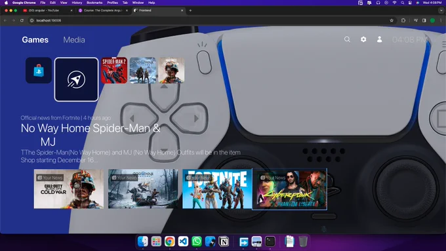Click the No Way Home Spider-Man headline
446x251 pixels.
(91, 135)
